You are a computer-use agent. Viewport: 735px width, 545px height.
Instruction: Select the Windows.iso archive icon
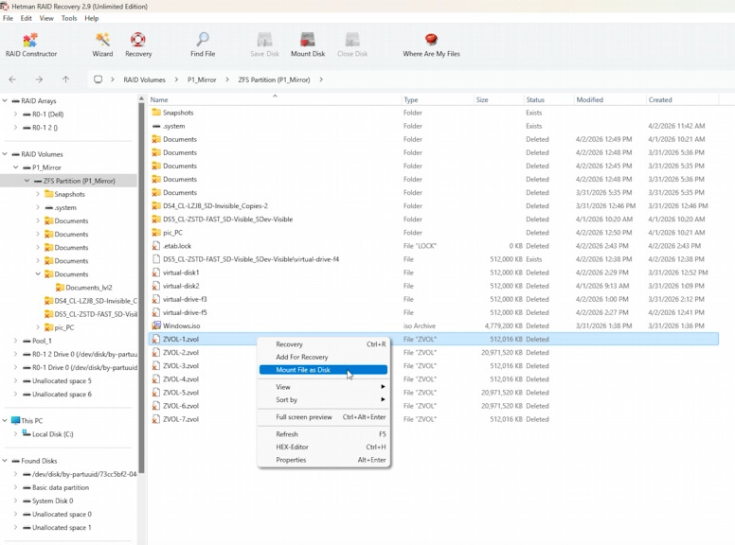pyautogui.click(x=156, y=325)
